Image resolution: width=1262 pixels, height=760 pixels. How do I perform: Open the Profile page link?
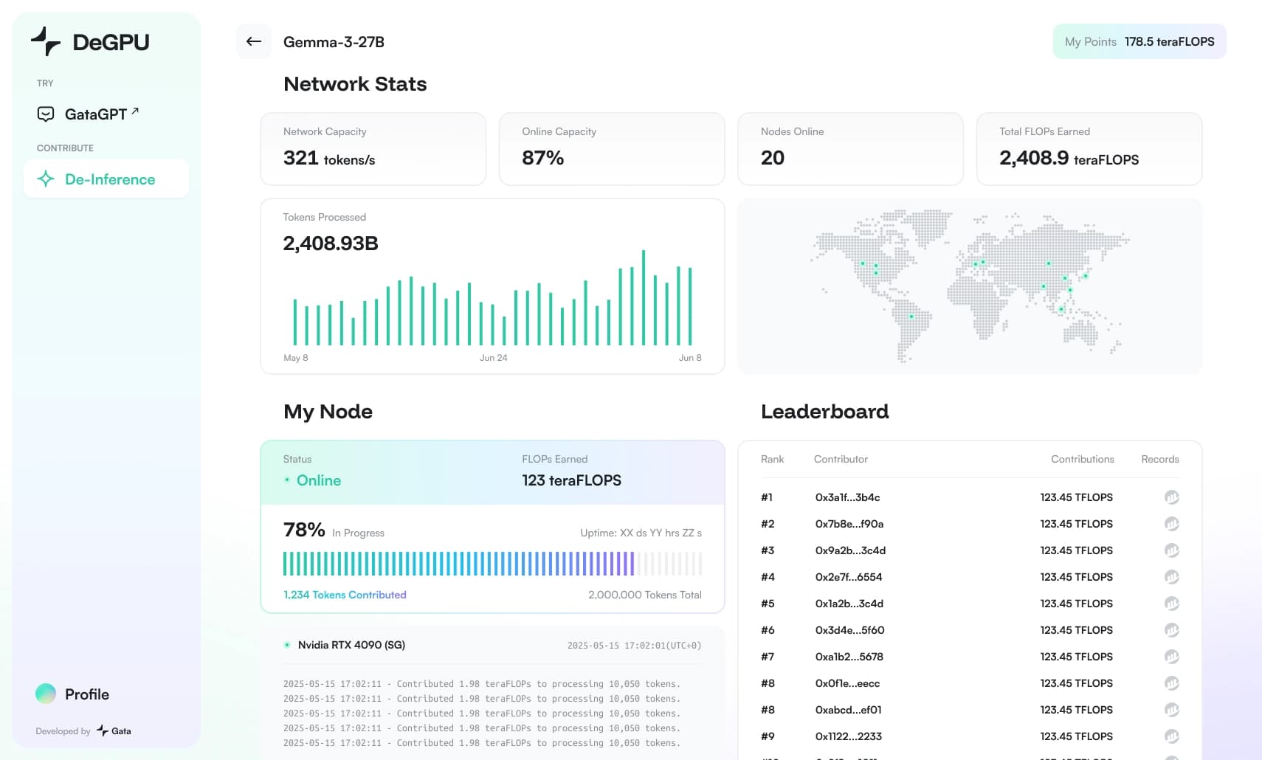(86, 694)
